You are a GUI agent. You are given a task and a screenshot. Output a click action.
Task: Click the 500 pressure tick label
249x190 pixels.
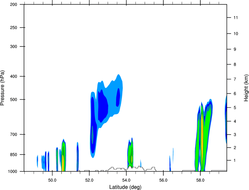(x=13, y=99)
